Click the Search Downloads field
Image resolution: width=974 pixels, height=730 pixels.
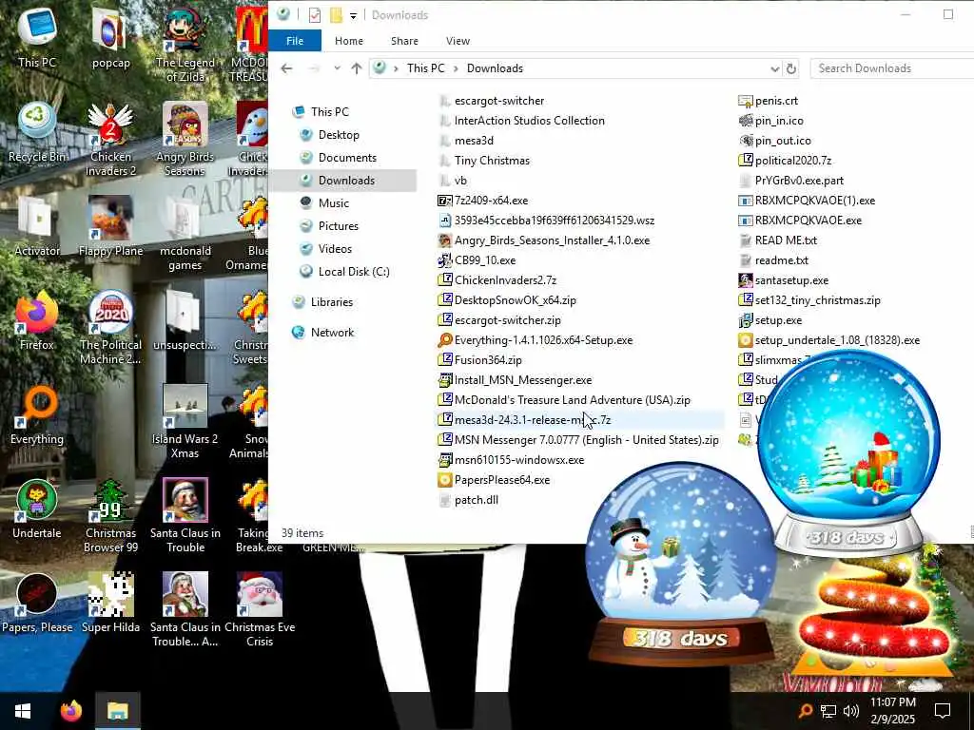click(892, 68)
